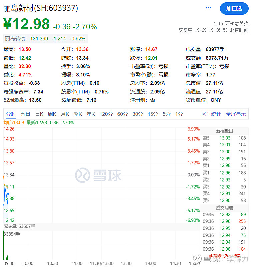The height and width of the screenshot is (267, 256).
Task: Click the 52周最低 7.16 value
Action: pos(92,100)
